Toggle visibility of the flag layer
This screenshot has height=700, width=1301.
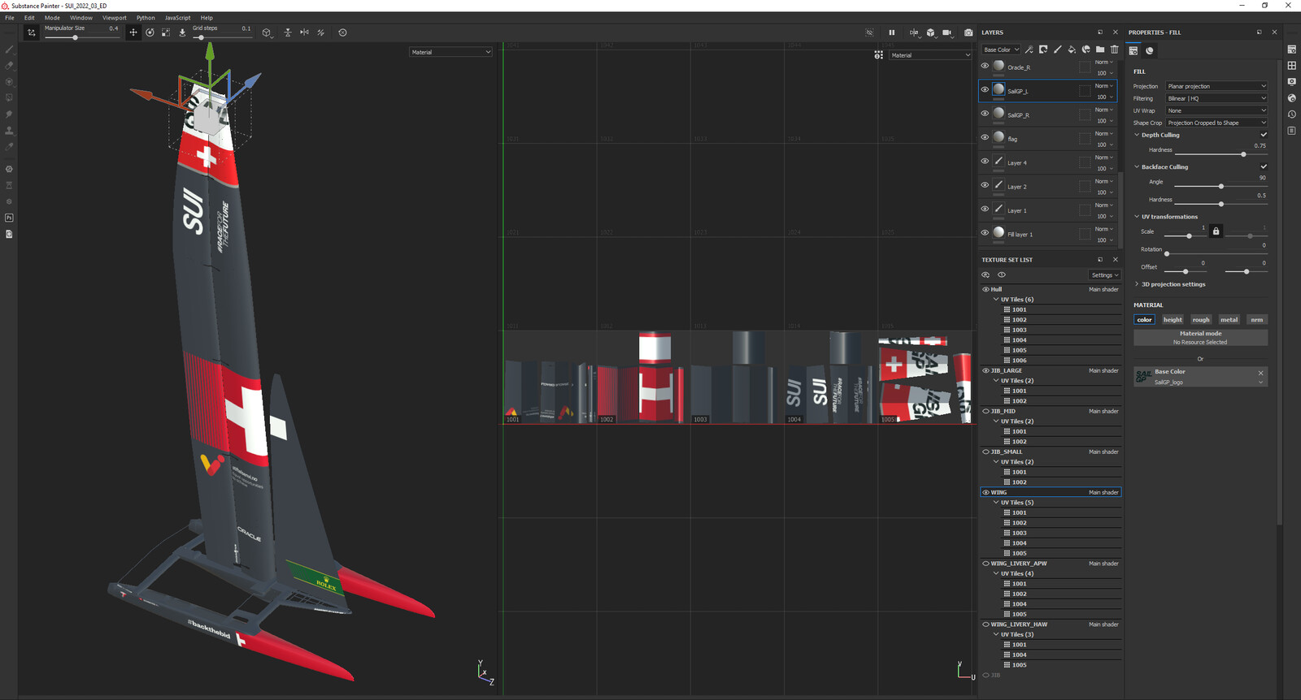pos(985,137)
